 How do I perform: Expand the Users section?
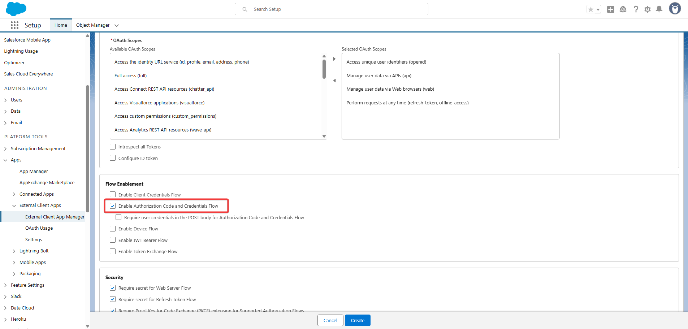[x=5, y=100]
